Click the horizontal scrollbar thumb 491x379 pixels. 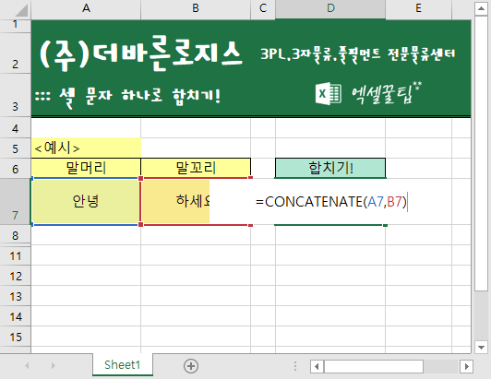click(x=373, y=366)
